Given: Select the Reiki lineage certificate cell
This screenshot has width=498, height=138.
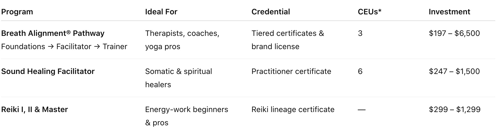Looking at the screenshot, I should (293, 109).
